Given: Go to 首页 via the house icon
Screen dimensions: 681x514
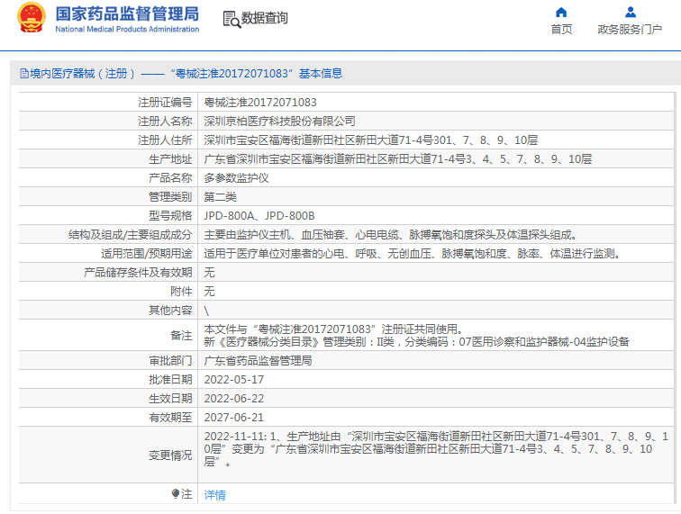Looking at the screenshot, I should pyautogui.click(x=561, y=12).
